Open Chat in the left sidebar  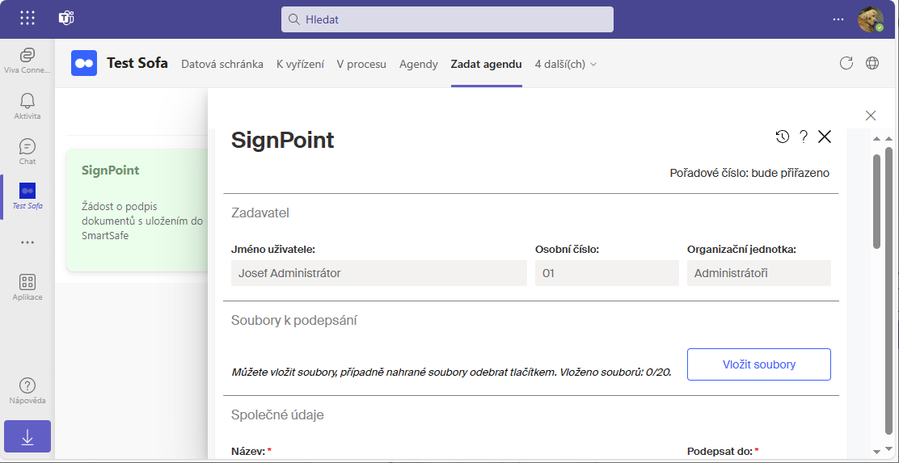[x=27, y=152]
